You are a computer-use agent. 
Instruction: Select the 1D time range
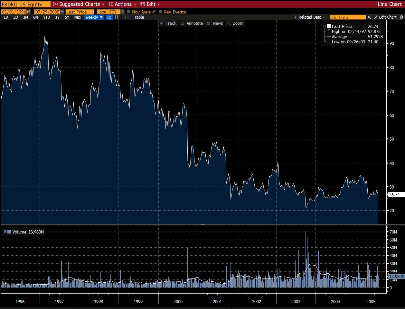tap(6, 17)
